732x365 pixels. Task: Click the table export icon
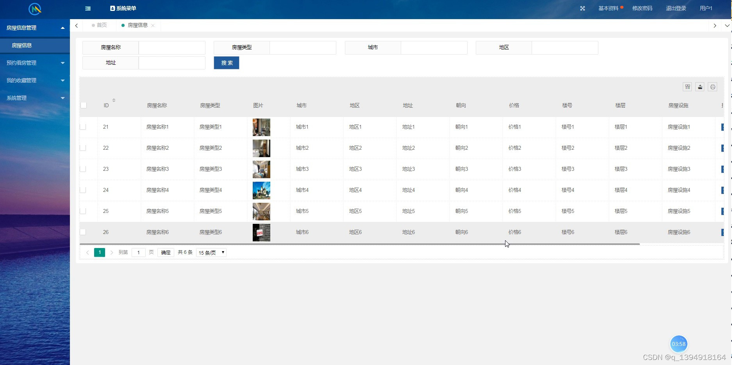click(700, 87)
